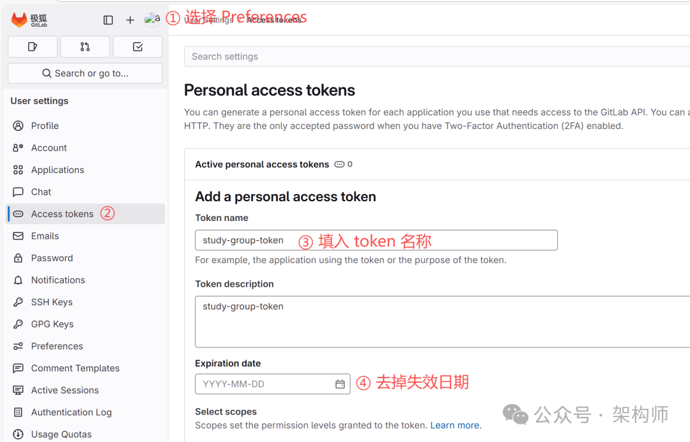690x442 pixels.
Task: Open Authentication Log page
Action: [x=71, y=413]
